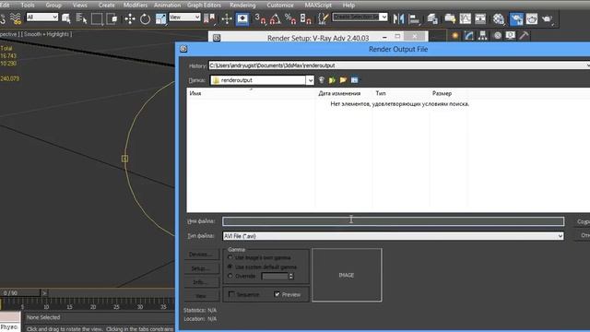Click Edit Named Selection Sets icon
Image resolution: width=590 pixels, height=332 pixels.
[x=323, y=18]
